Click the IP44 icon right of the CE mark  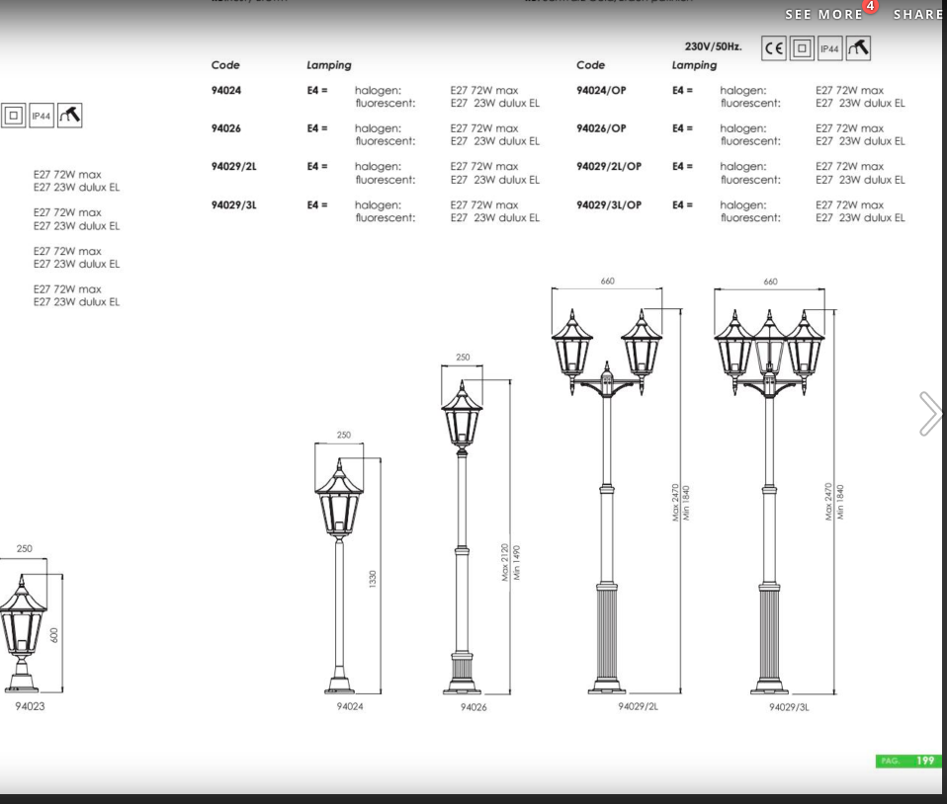830,47
